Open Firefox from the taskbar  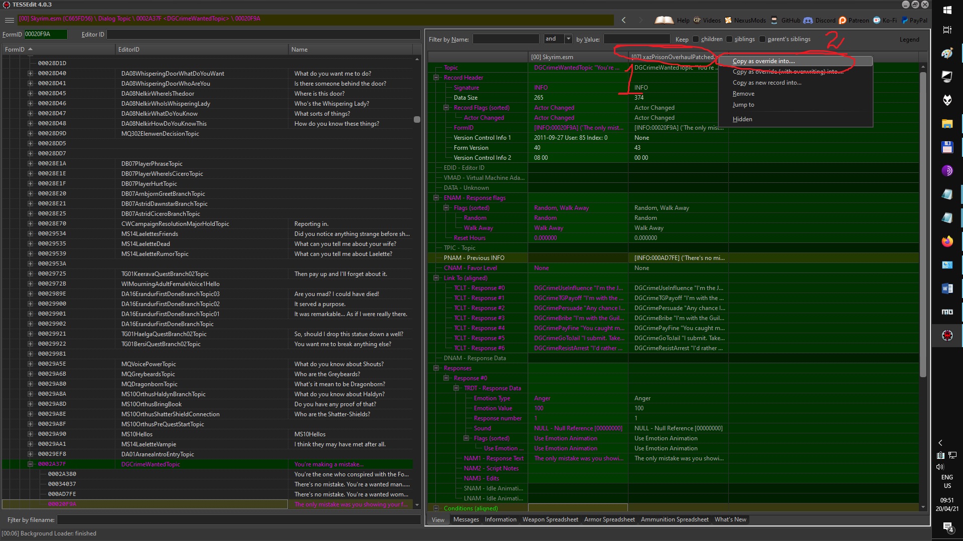pos(947,241)
